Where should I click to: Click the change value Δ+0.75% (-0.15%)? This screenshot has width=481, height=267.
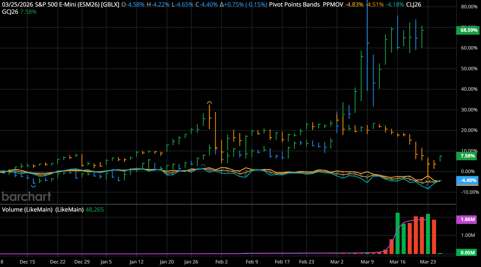point(244,5)
